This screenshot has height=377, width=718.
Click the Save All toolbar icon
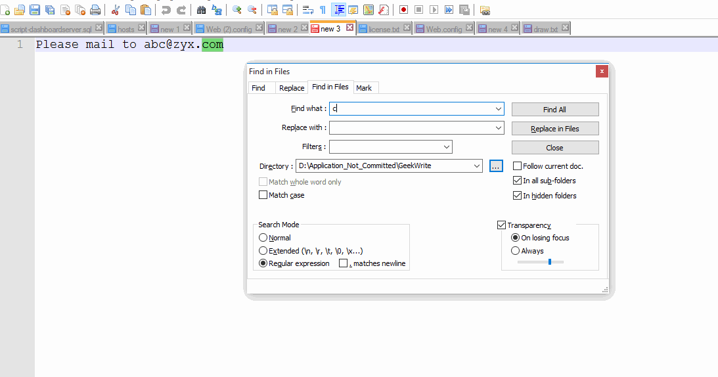[x=50, y=10]
